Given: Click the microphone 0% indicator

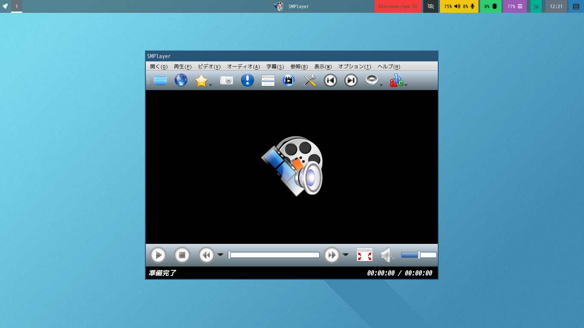Looking at the screenshot, I should (469, 6).
